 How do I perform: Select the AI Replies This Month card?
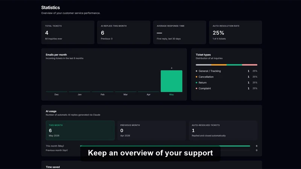(x=124, y=32)
